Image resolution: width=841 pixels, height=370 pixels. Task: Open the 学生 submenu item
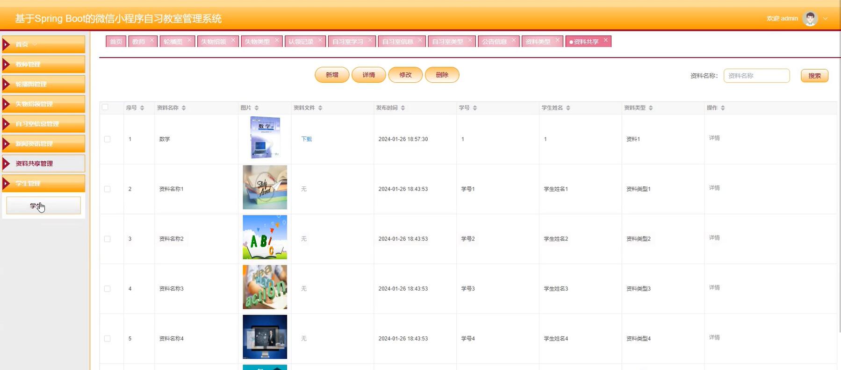(43, 206)
